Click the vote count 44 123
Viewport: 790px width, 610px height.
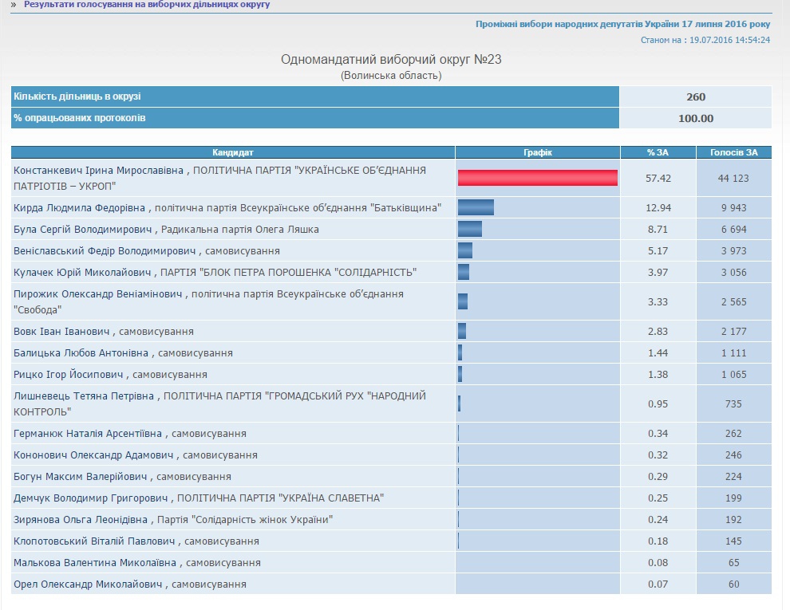[733, 178]
